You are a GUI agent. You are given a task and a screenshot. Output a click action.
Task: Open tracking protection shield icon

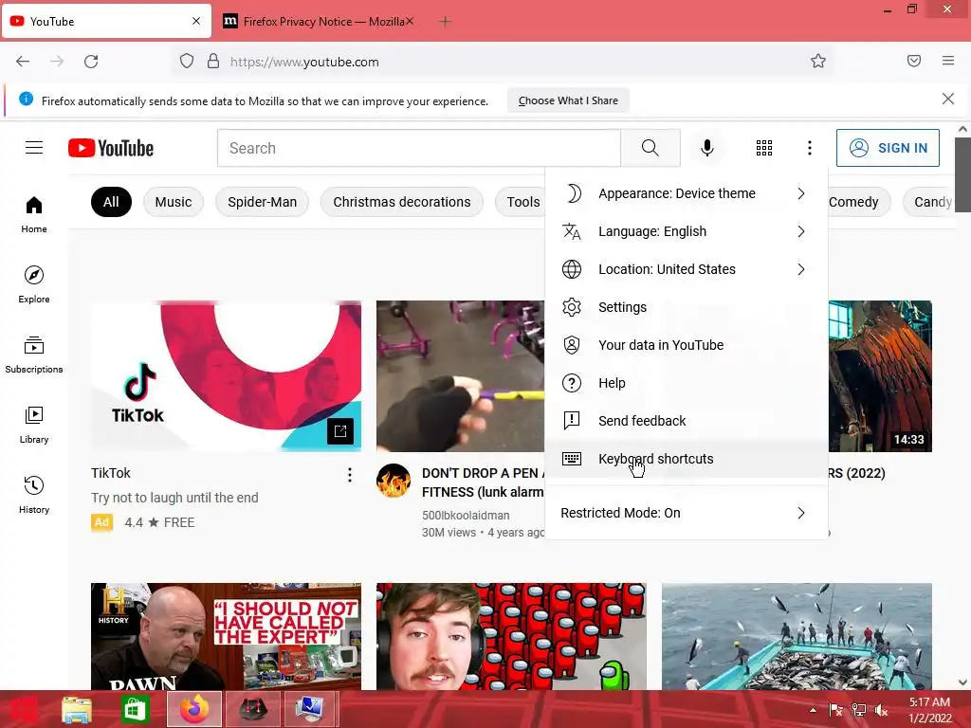[187, 62]
